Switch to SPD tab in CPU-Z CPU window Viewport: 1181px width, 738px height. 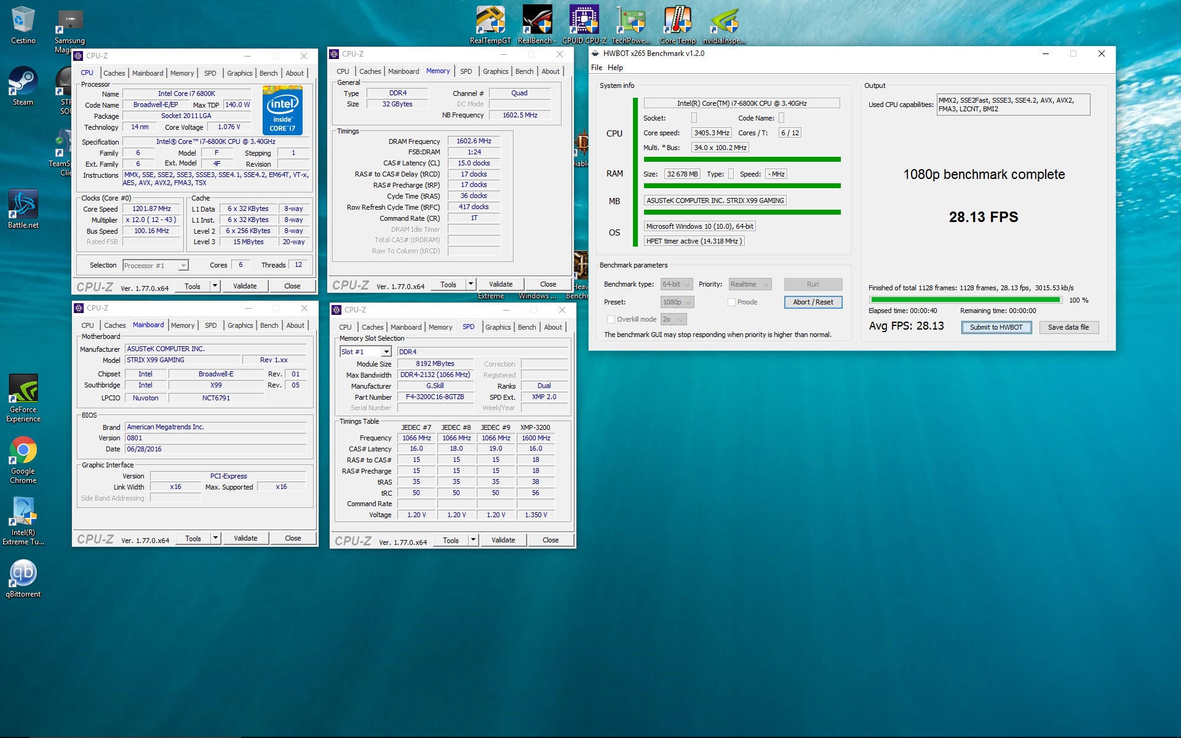(x=210, y=73)
